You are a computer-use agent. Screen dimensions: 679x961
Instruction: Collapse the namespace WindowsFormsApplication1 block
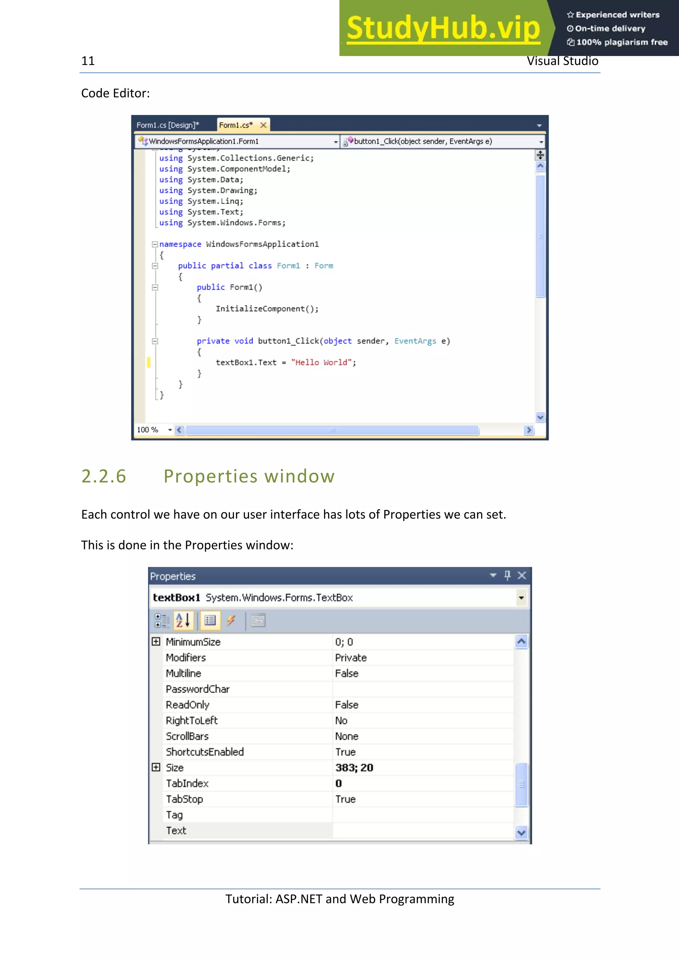click(x=155, y=244)
